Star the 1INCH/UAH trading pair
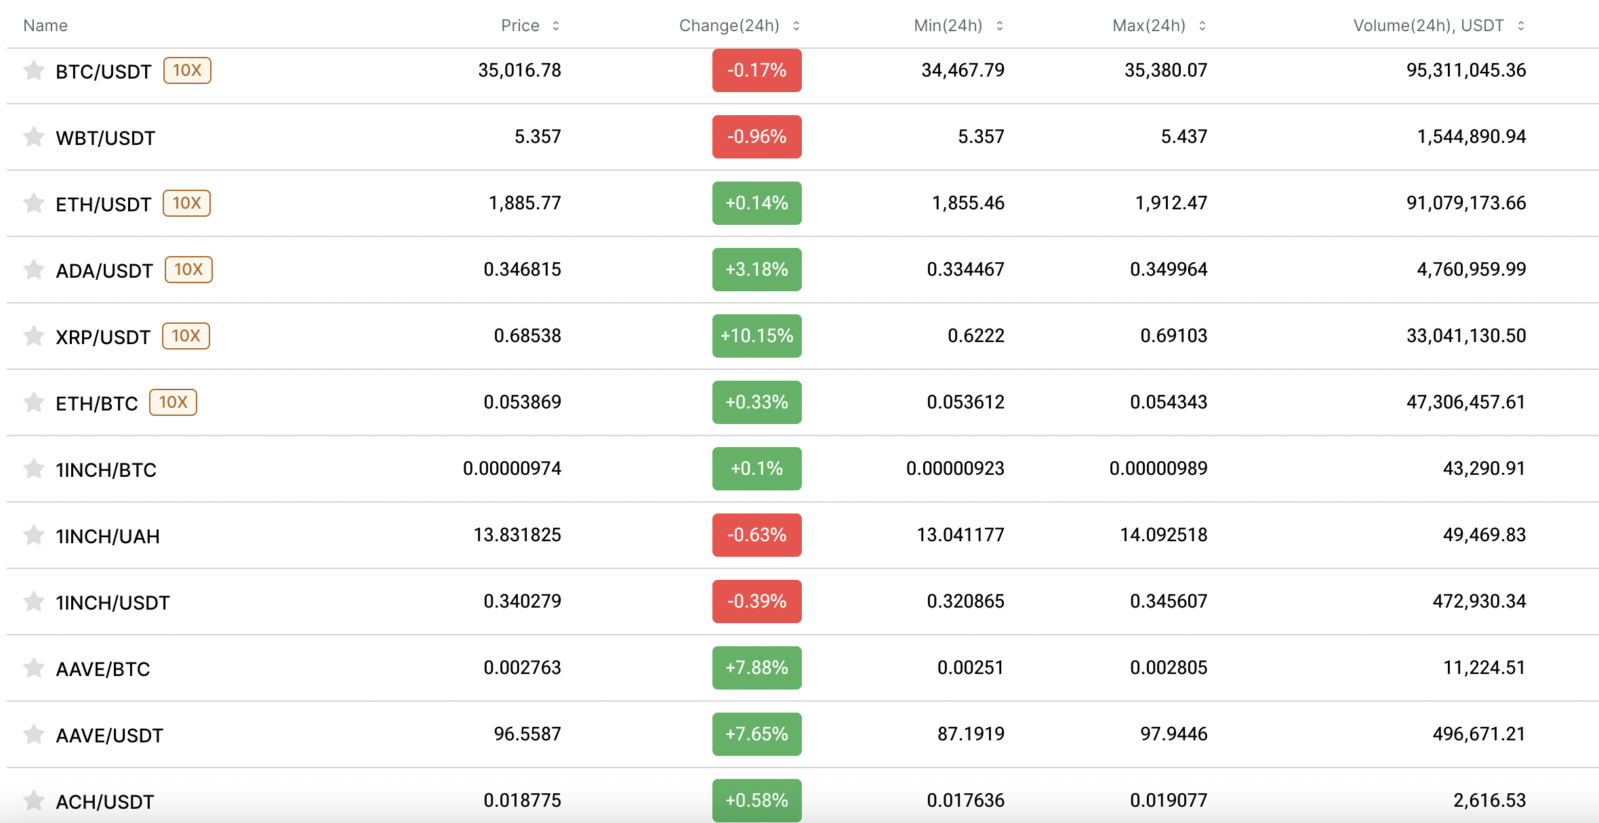The image size is (1599, 823). point(33,535)
